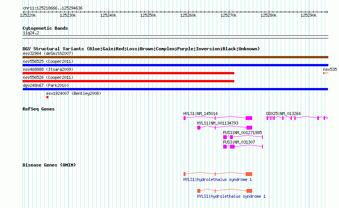This screenshot has height=208, width=339.
Task: Click the lower orange HYLS1 OMIM gene glyph
Action: [x=225, y=191]
